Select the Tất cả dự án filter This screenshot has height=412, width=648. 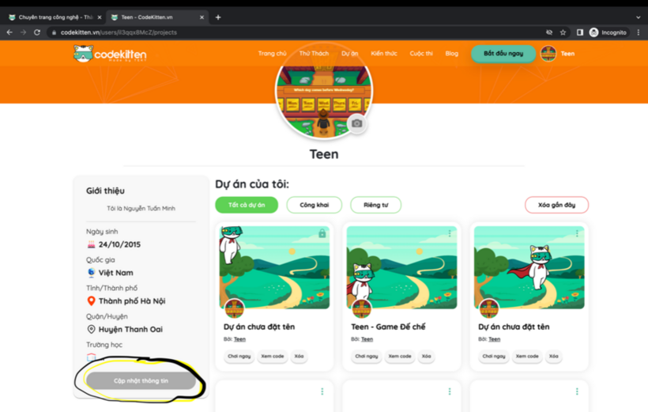(247, 205)
